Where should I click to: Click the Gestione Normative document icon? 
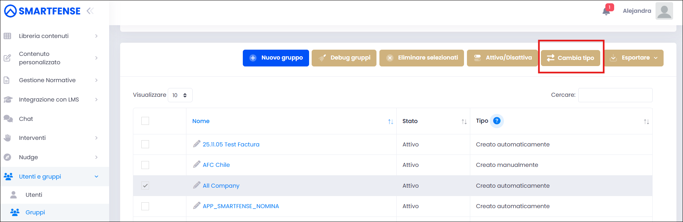(x=7, y=80)
